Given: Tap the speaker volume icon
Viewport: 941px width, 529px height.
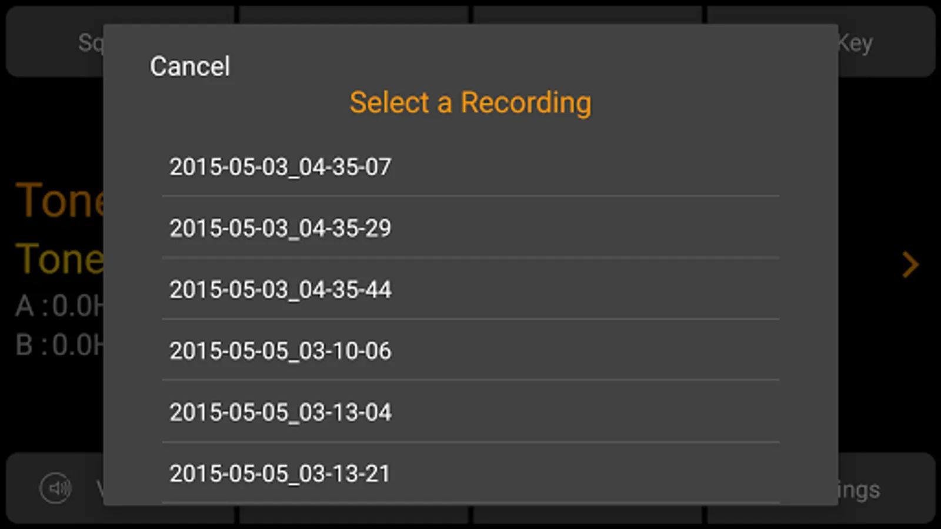Looking at the screenshot, I should pyautogui.click(x=55, y=488).
